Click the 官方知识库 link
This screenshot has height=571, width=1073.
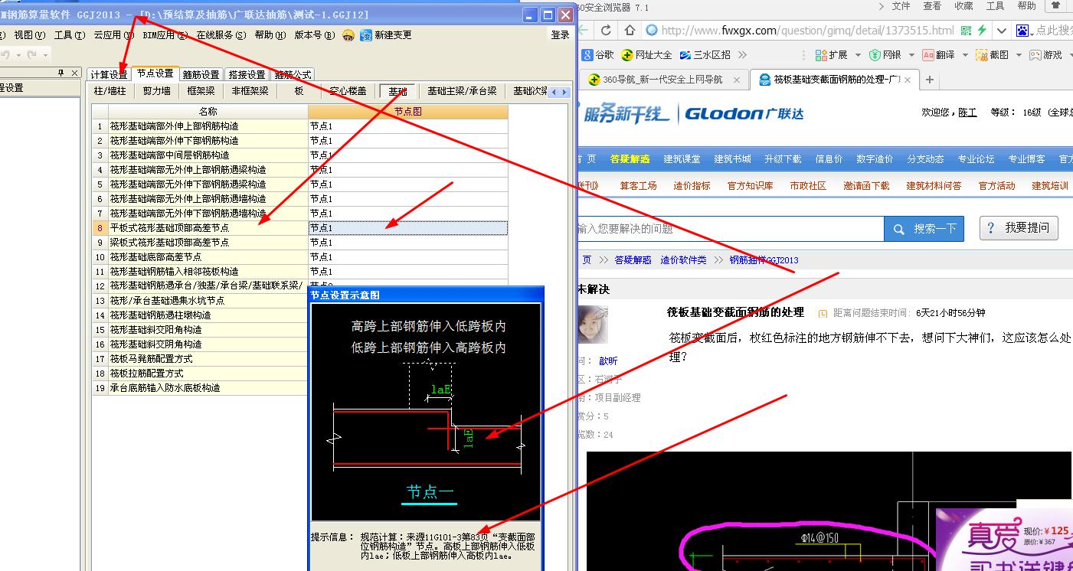point(750,186)
